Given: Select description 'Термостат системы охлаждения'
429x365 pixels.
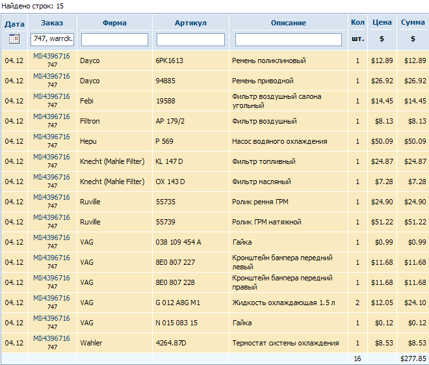Looking at the screenshot, I should click(285, 343).
